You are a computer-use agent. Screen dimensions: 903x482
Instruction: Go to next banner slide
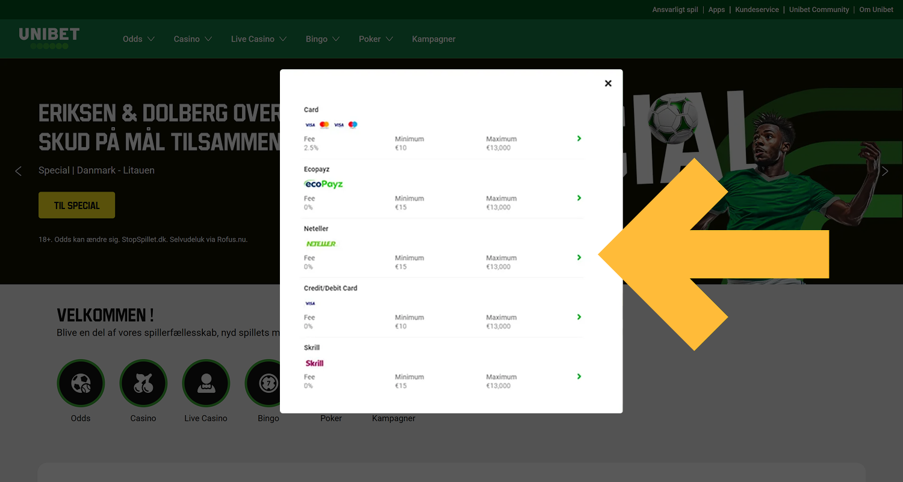[x=885, y=171]
